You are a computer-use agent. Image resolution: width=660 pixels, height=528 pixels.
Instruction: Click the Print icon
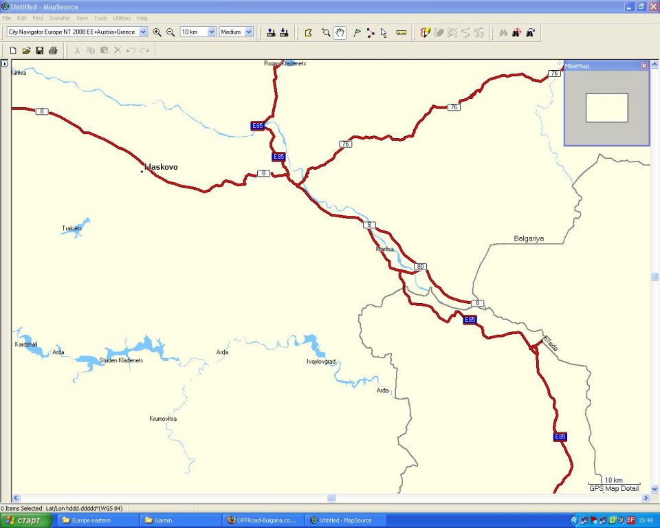point(53,50)
